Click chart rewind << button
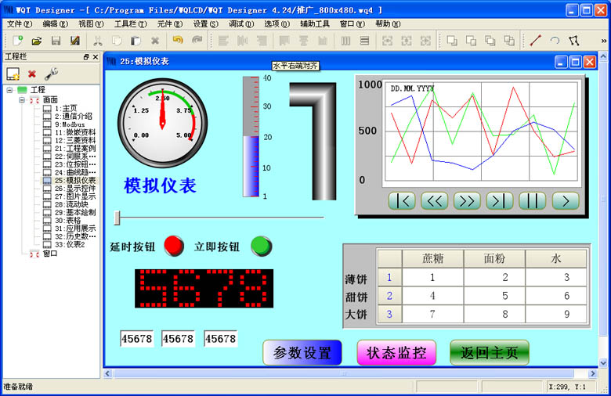 point(435,201)
